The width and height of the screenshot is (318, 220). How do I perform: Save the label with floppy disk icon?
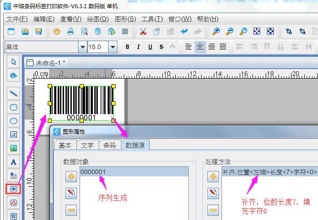(39, 31)
